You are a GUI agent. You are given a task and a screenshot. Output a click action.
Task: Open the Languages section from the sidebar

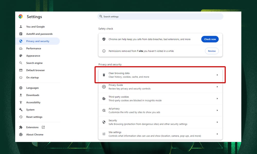pos(32,88)
